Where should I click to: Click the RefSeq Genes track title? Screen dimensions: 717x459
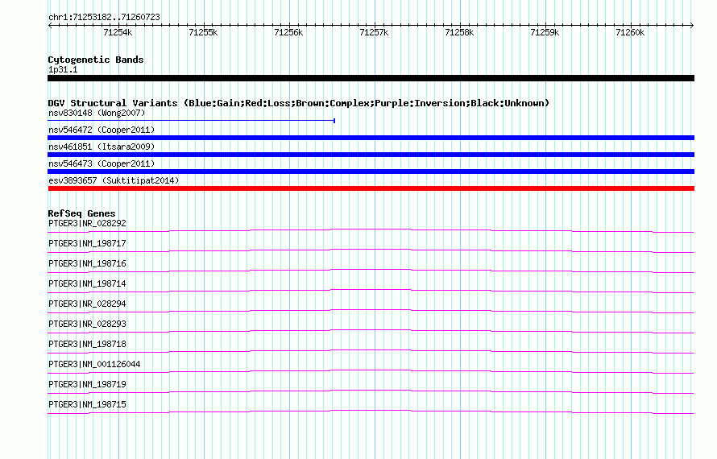81,213
